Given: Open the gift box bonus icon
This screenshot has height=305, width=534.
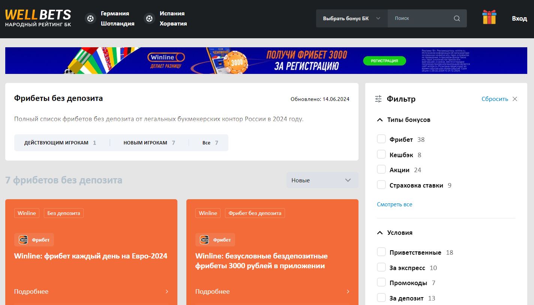Looking at the screenshot, I should pos(489,17).
